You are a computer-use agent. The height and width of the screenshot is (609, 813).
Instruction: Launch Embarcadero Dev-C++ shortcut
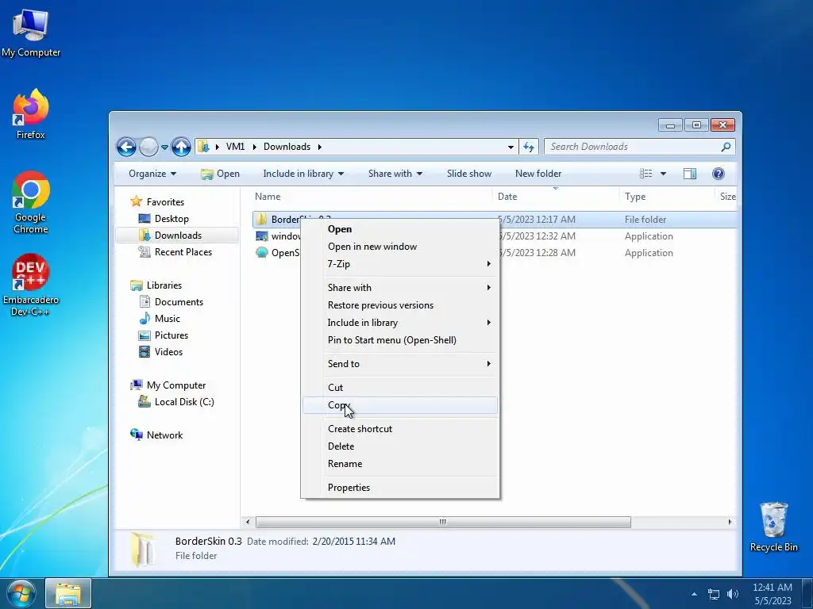tap(31, 285)
